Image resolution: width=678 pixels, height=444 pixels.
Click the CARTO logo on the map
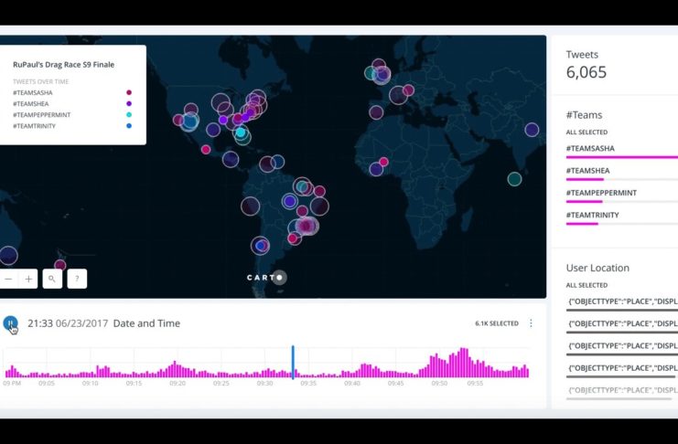click(265, 278)
